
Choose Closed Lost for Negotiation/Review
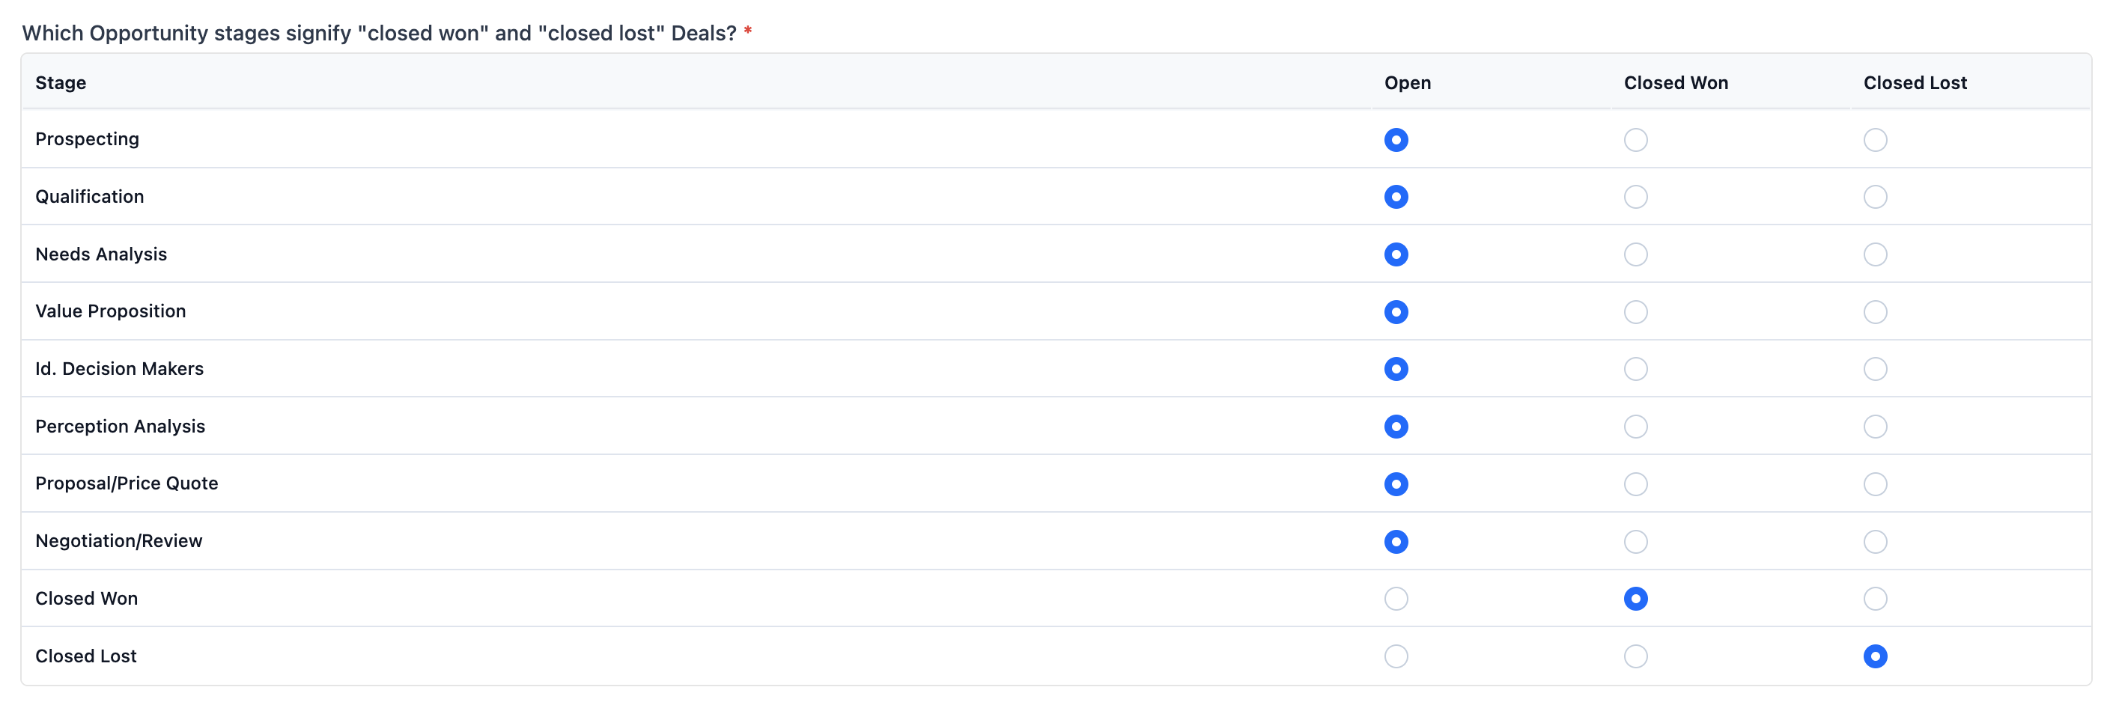coord(1875,541)
